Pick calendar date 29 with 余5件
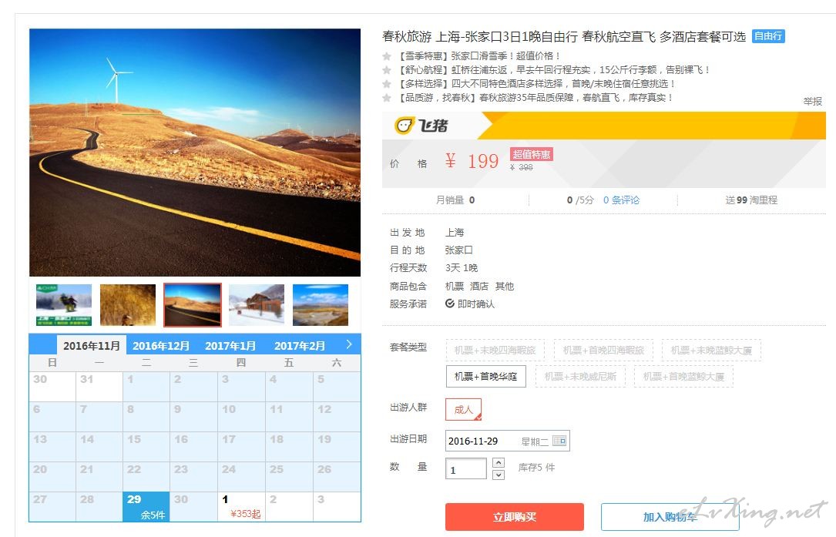 (x=146, y=507)
